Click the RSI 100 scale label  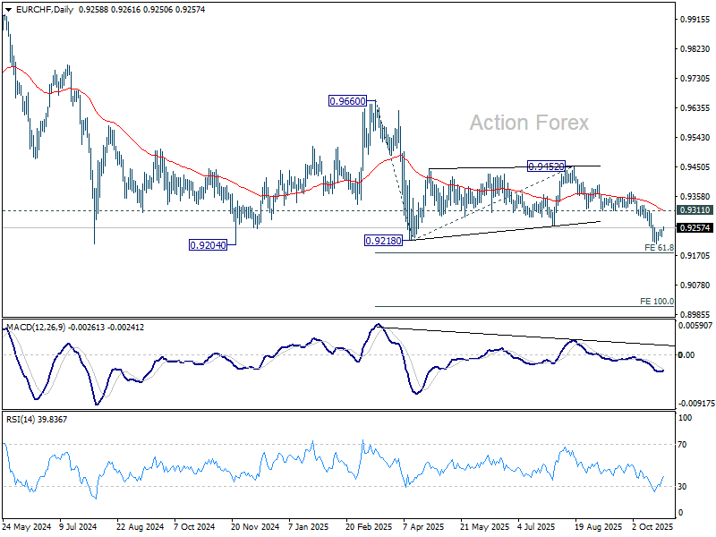click(x=685, y=418)
